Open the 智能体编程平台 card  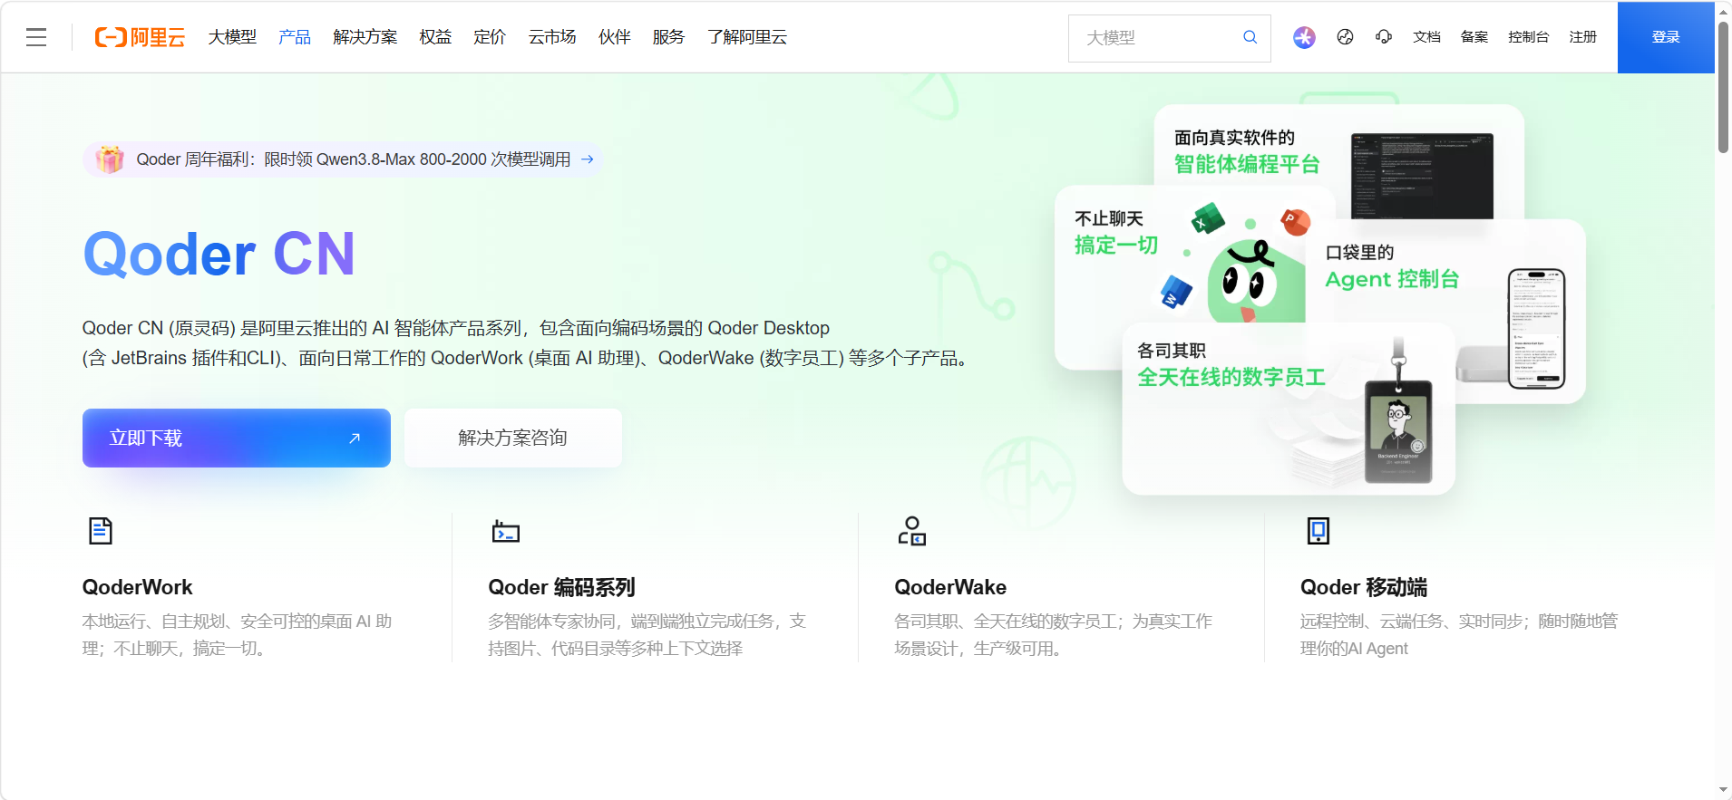(x=1338, y=161)
